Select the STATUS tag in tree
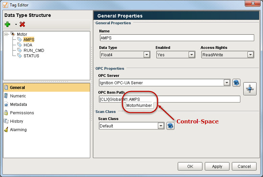Viewport: 263px width, 177px height. (31, 56)
